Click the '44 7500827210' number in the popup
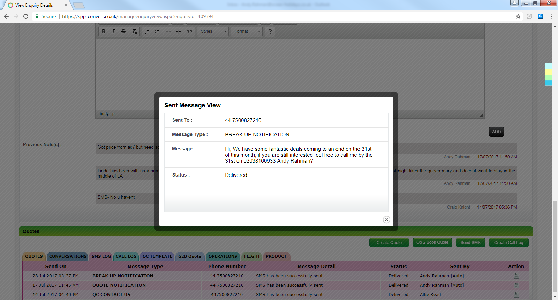Screen dimensions: 558x300 (x=243, y=120)
